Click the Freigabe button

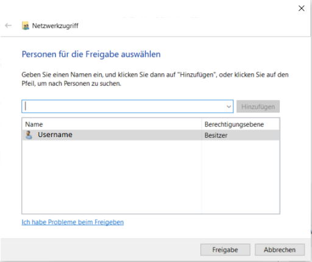[x=225, y=250]
